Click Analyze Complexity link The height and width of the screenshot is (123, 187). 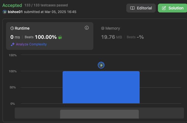pos(31,44)
